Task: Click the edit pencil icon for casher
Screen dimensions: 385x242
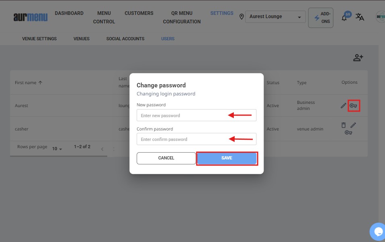Action: [353, 125]
